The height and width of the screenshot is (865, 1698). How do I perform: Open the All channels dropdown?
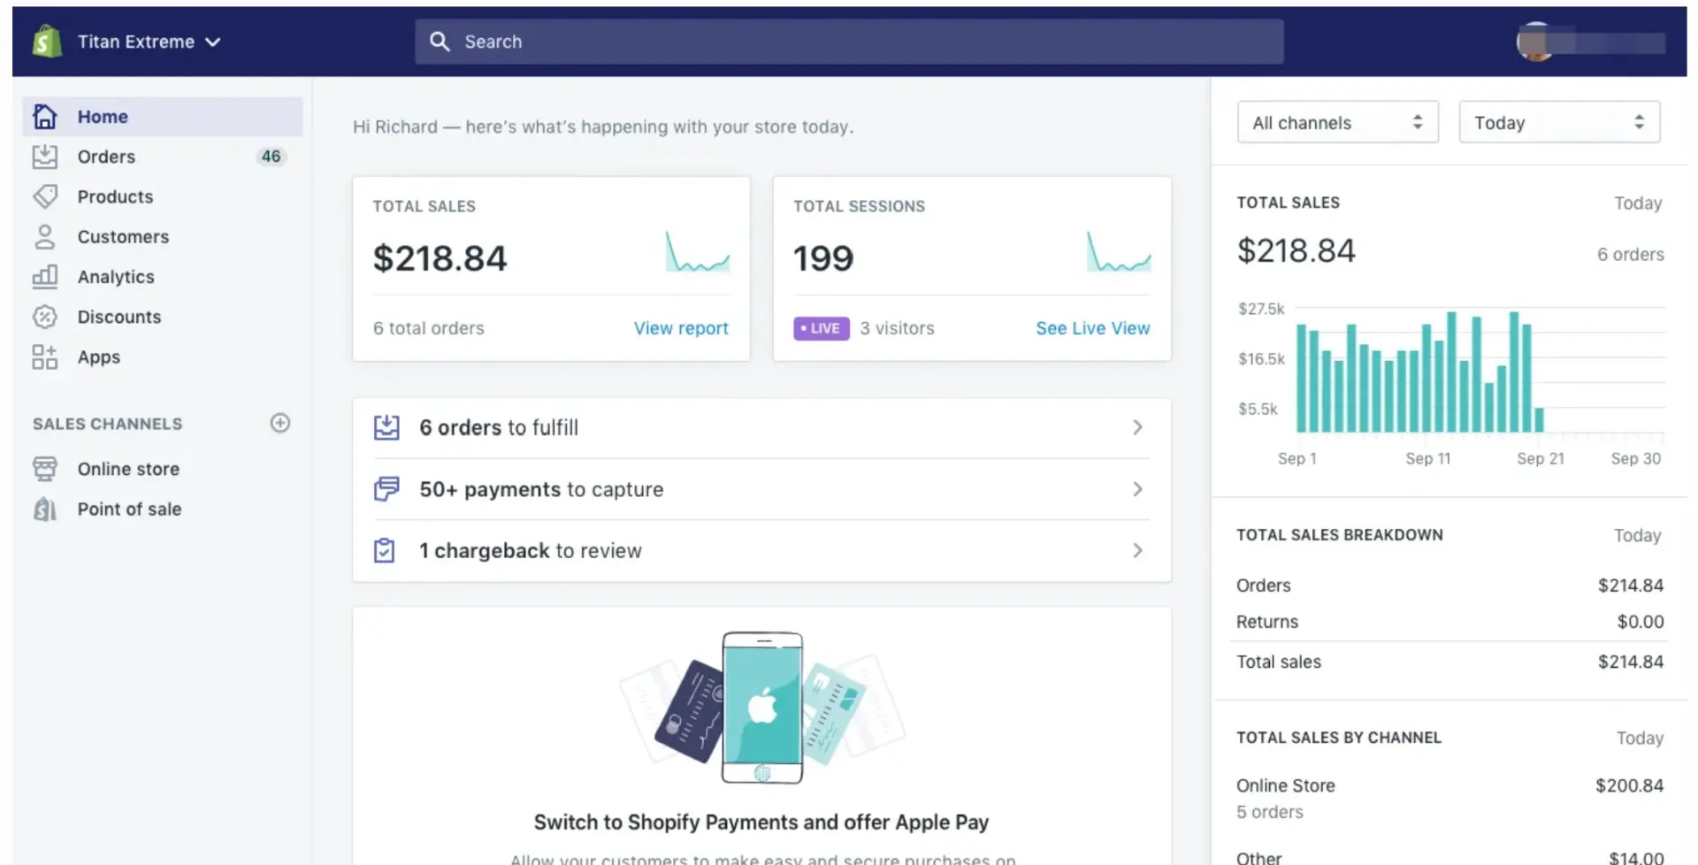click(1337, 122)
